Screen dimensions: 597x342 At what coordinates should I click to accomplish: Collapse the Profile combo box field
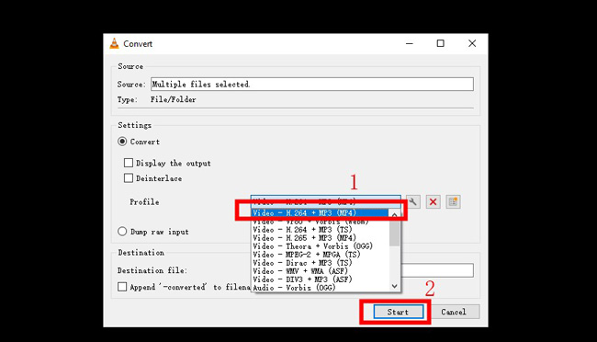pyautogui.click(x=325, y=201)
